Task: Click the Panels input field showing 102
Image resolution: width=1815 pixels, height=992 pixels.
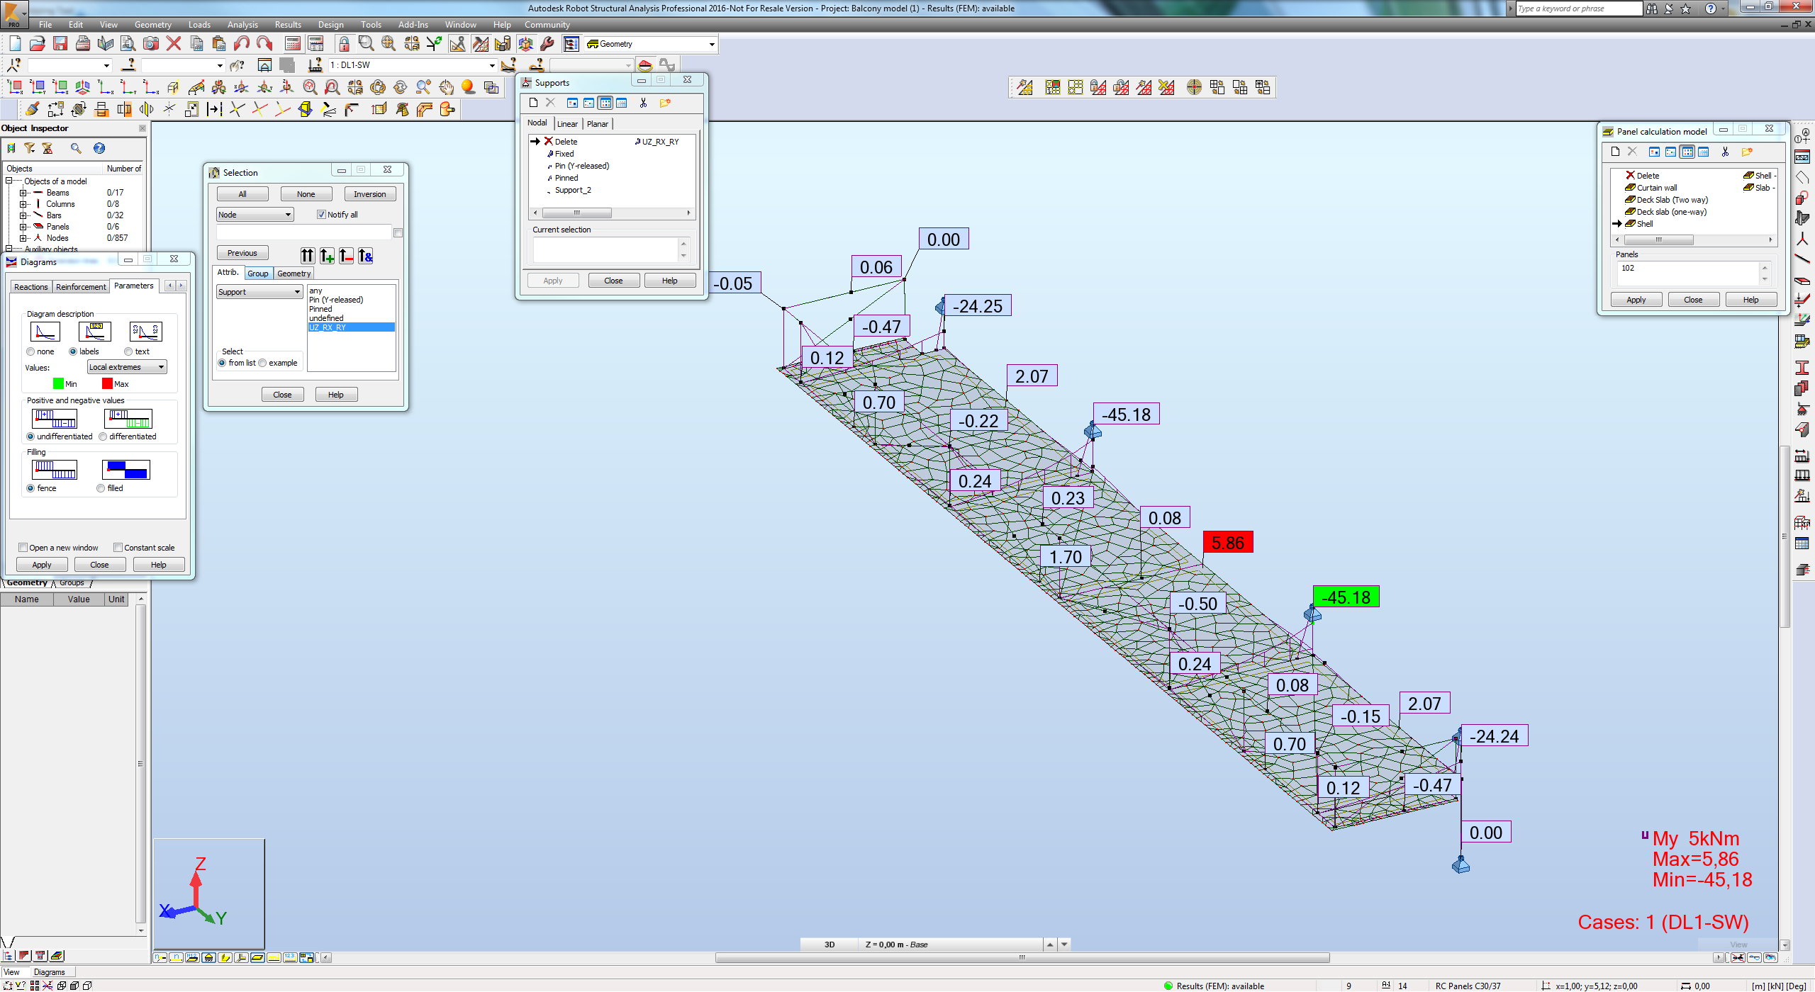Action: click(1687, 273)
